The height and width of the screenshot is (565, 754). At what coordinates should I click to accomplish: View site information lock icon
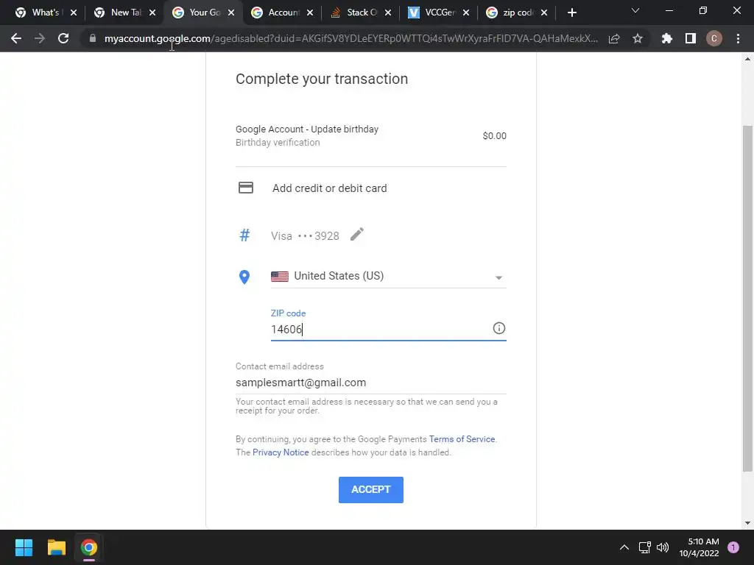92,38
